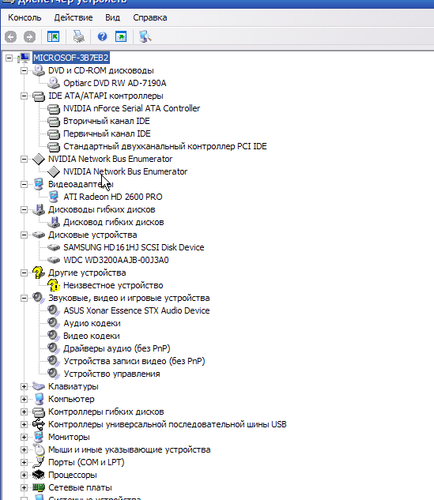Open the Справка menu
The image size is (434, 500).
pos(150,17)
